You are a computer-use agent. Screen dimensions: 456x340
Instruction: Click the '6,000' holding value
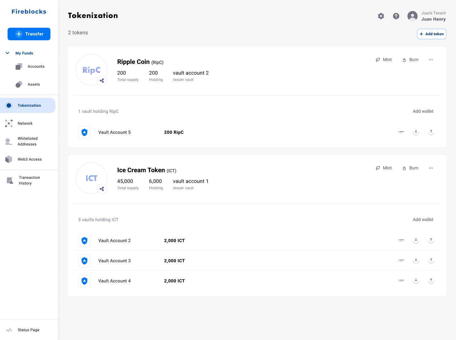[155, 181]
